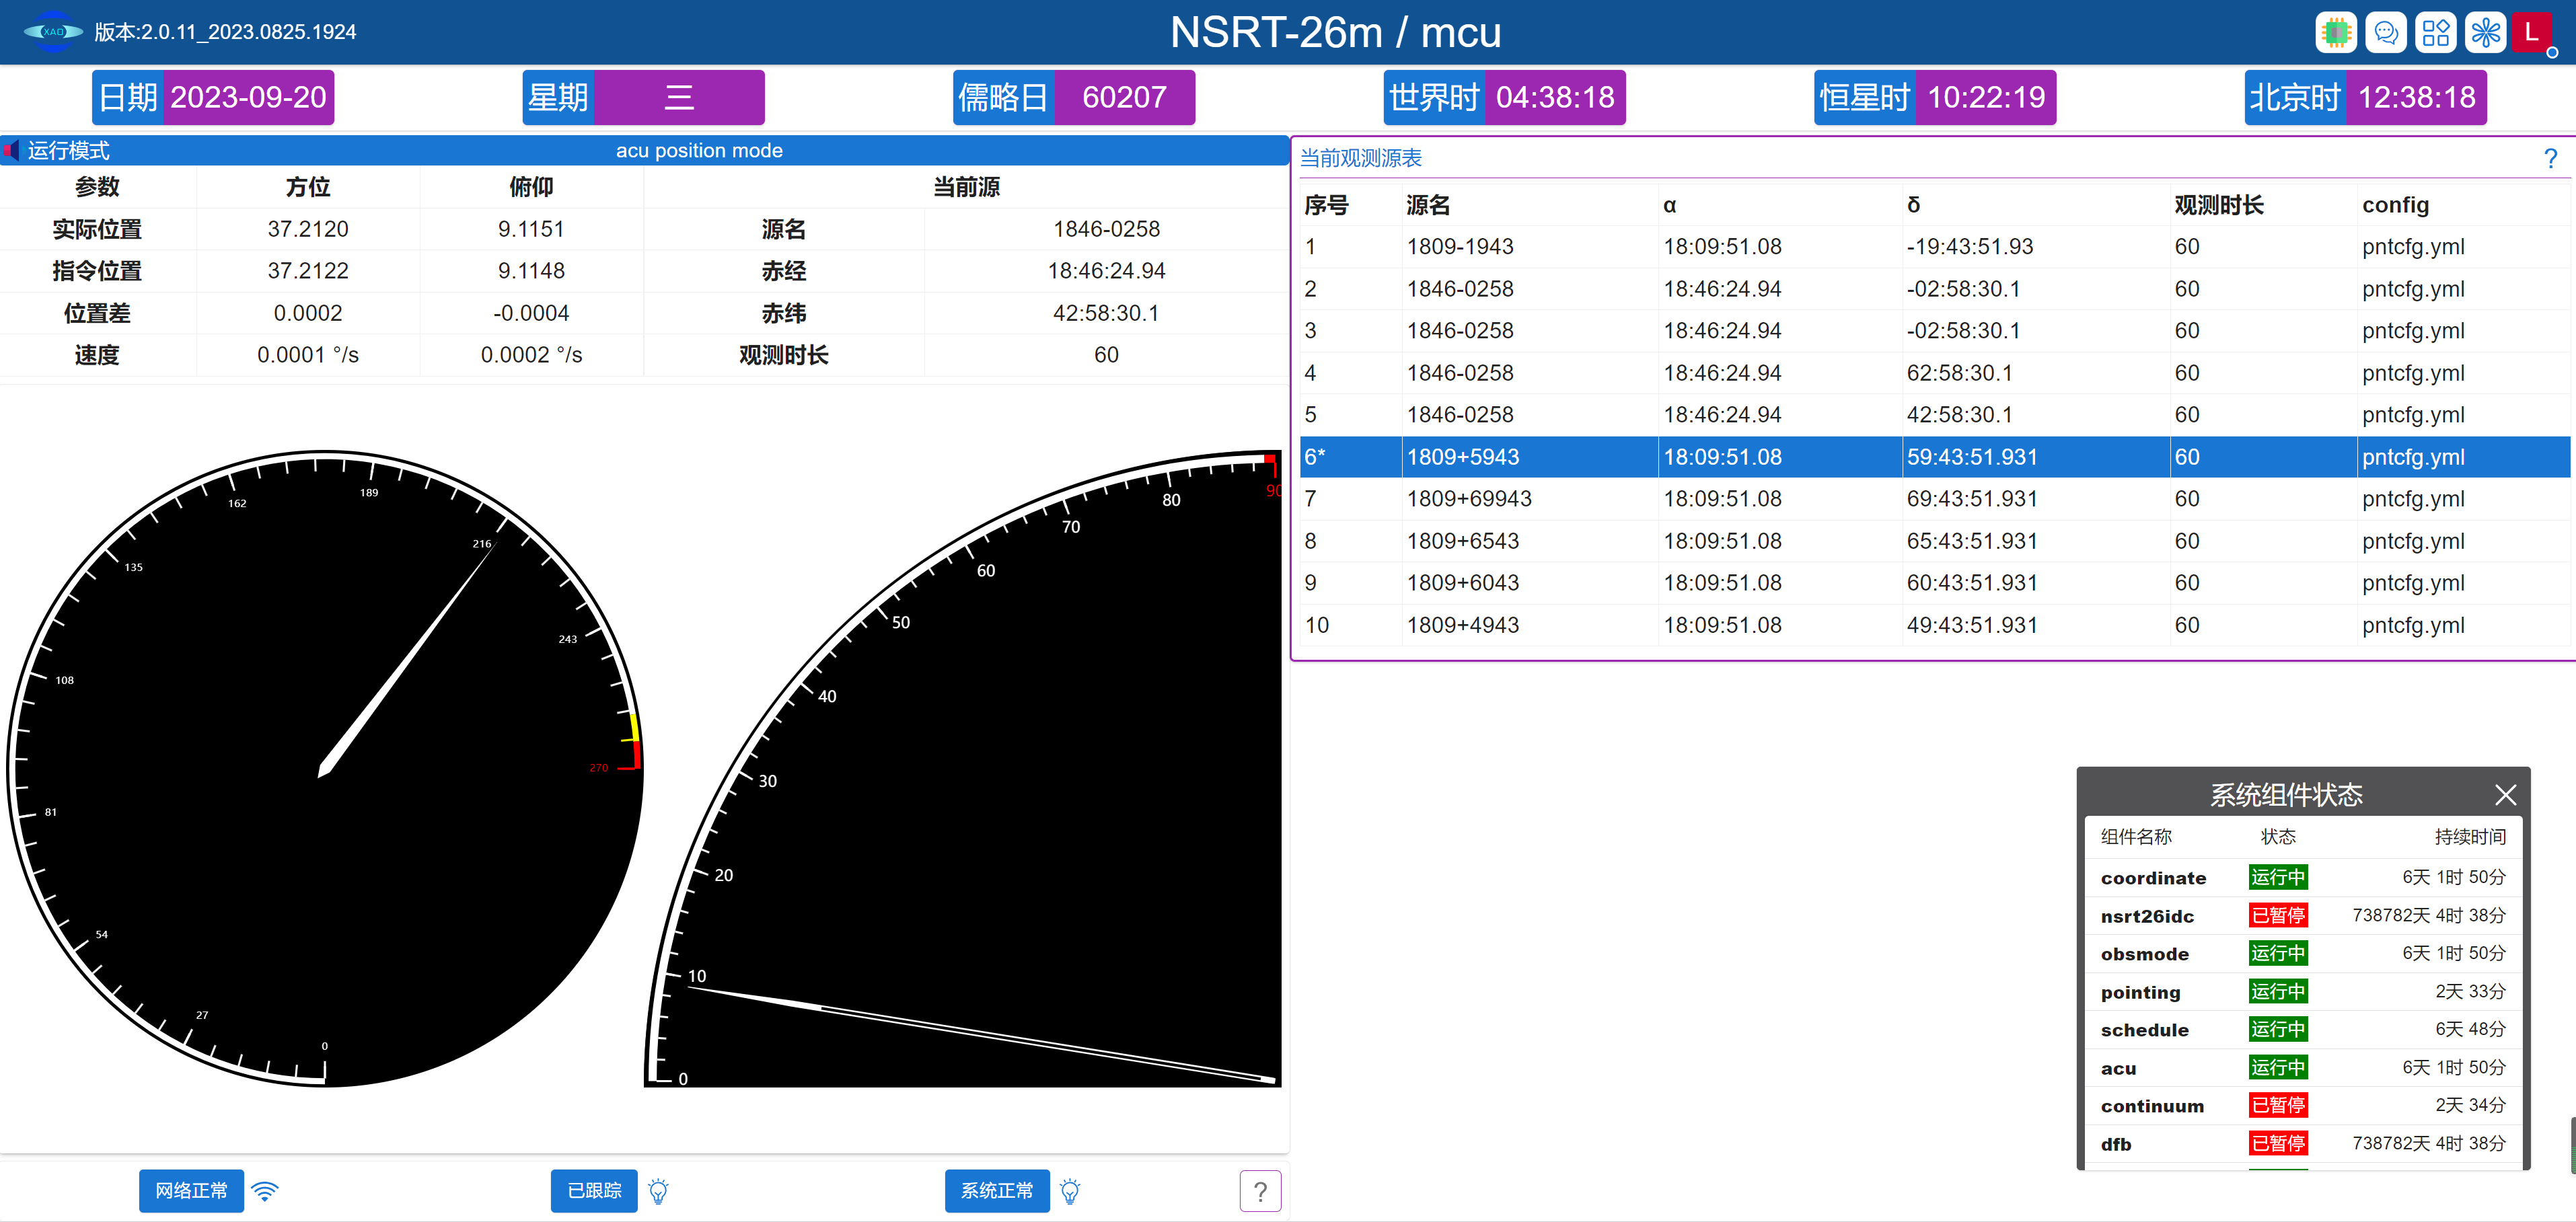Click the 世界时 clock badge

pos(1505,97)
